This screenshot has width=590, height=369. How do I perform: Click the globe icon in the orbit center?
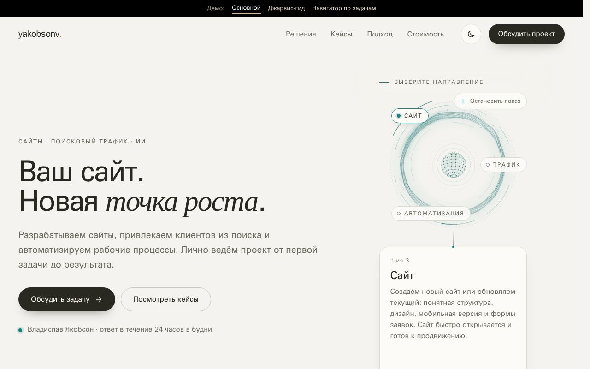click(454, 165)
